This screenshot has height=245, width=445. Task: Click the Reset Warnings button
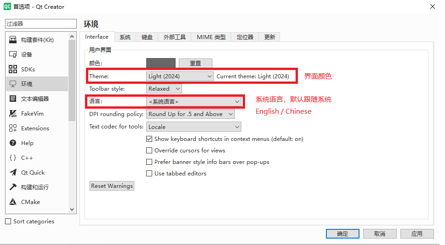112,186
